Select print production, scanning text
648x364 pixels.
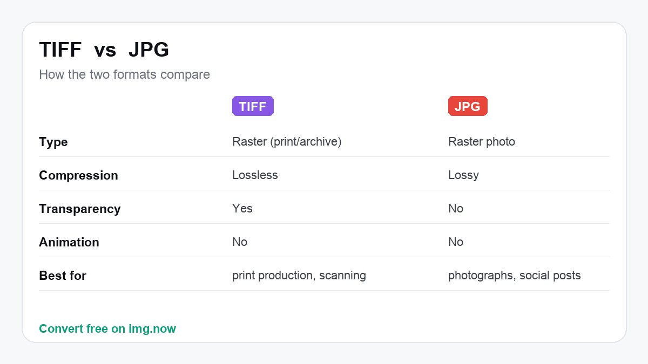[x=299, y=276]
